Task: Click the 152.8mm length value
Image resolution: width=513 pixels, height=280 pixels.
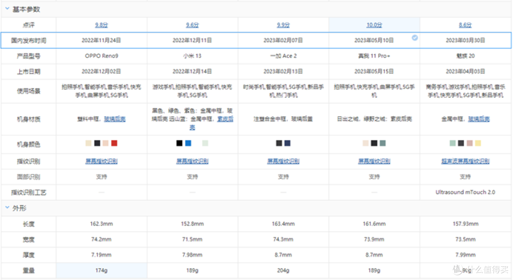Action: (x=192, y=224)
